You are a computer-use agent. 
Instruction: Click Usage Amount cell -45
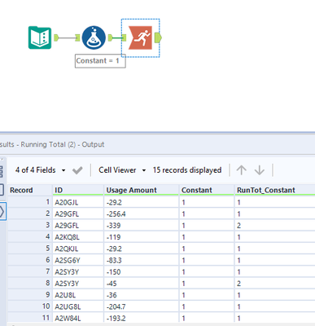pos(141,284)
